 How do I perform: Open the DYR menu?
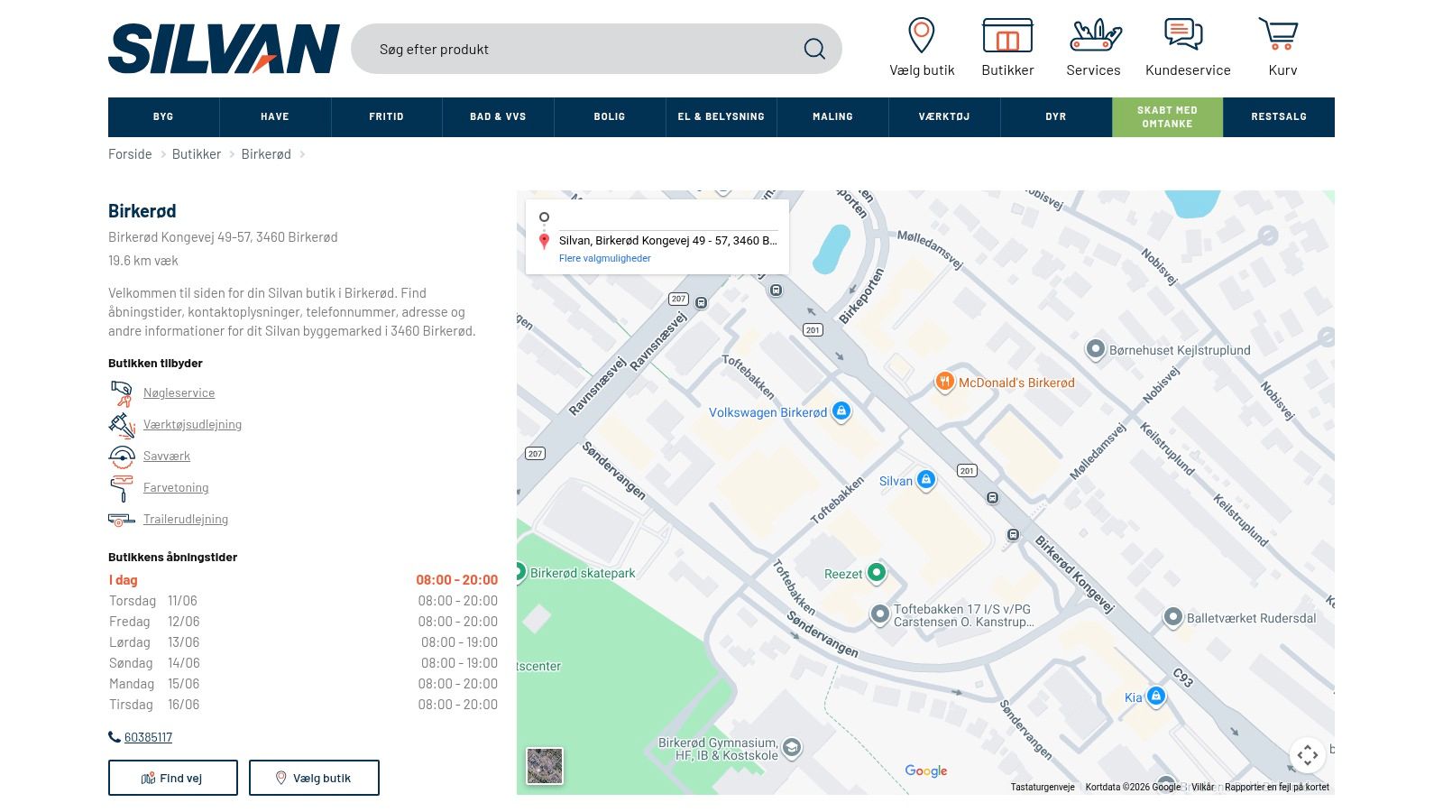coord(1056,117)
